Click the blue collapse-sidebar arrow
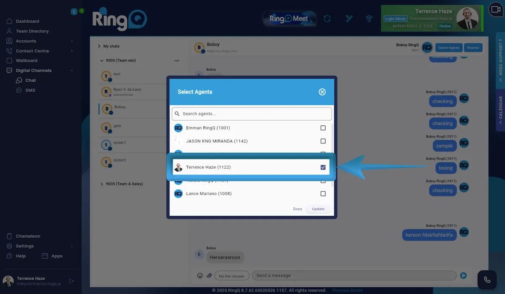This screenshot has width=505, height=294. 74,12
